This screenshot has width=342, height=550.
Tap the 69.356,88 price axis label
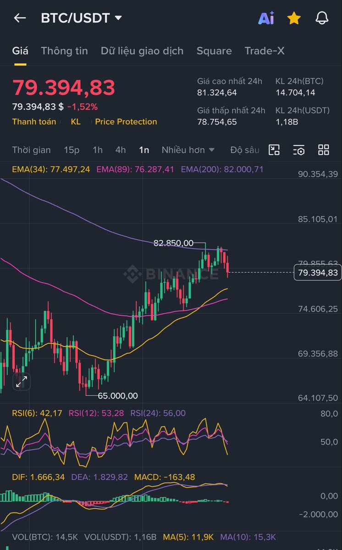coord(318,354)
